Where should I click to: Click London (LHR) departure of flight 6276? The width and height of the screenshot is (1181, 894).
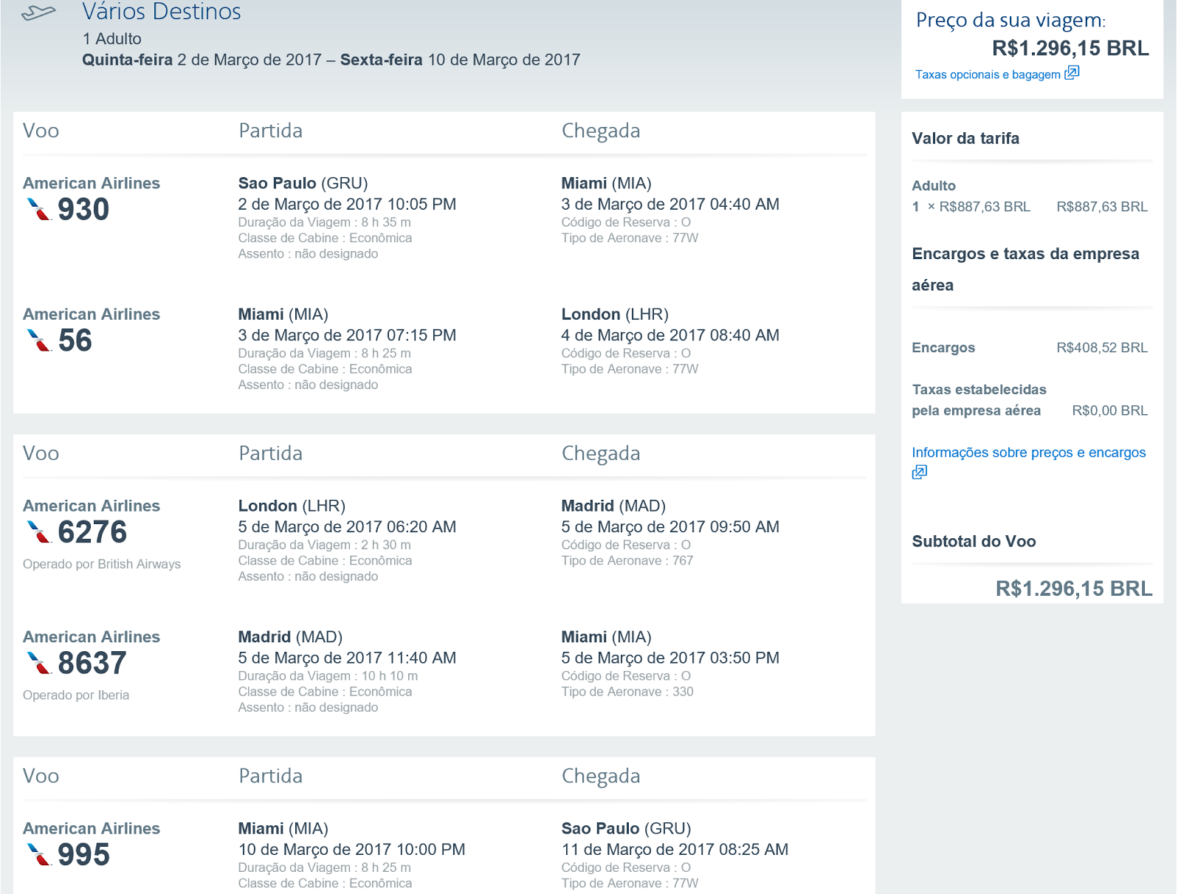pyautogui.click(x=292, y=506)
